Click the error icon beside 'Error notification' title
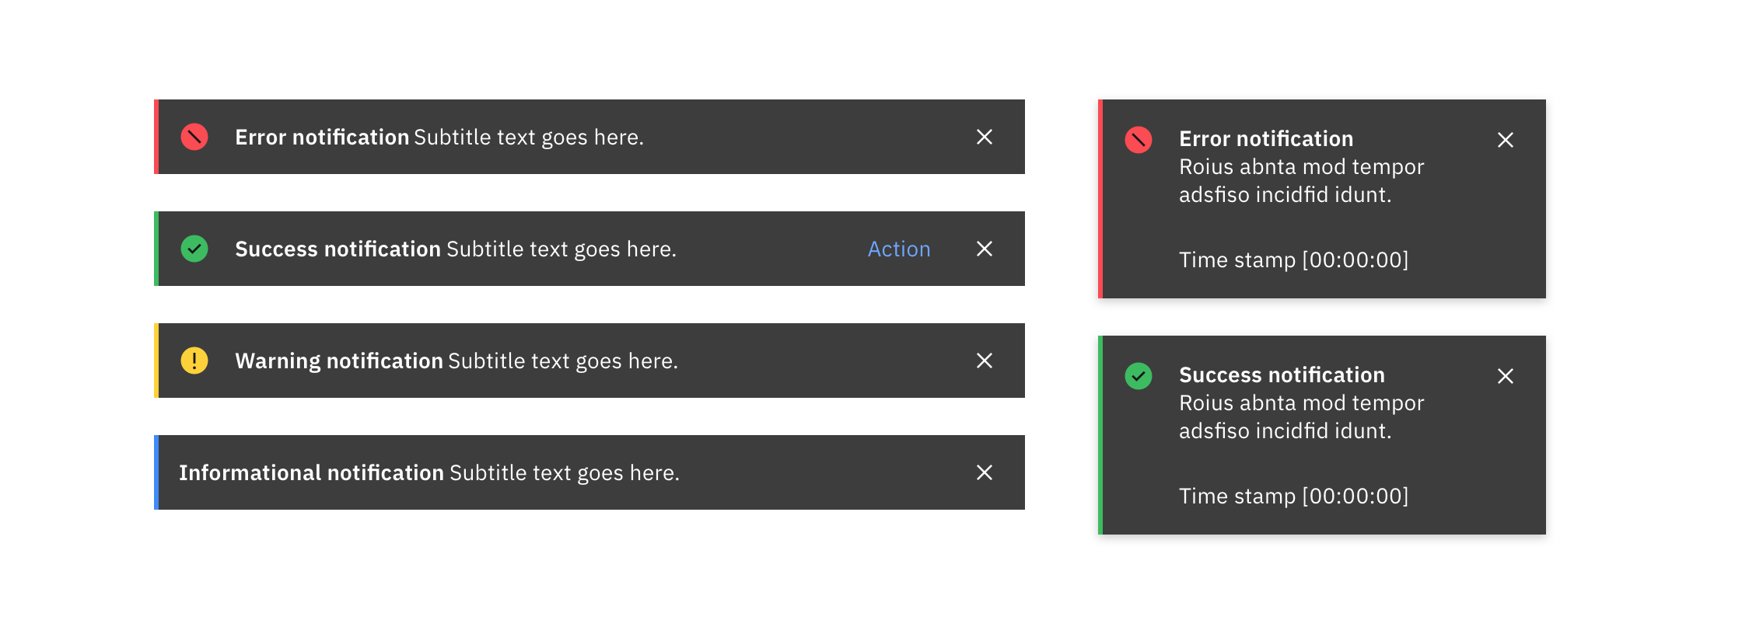 coord(194,137)
